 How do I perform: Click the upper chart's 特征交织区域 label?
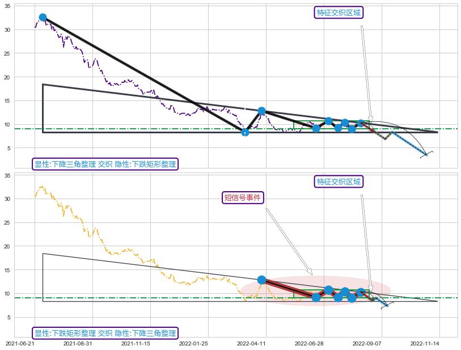339,12
